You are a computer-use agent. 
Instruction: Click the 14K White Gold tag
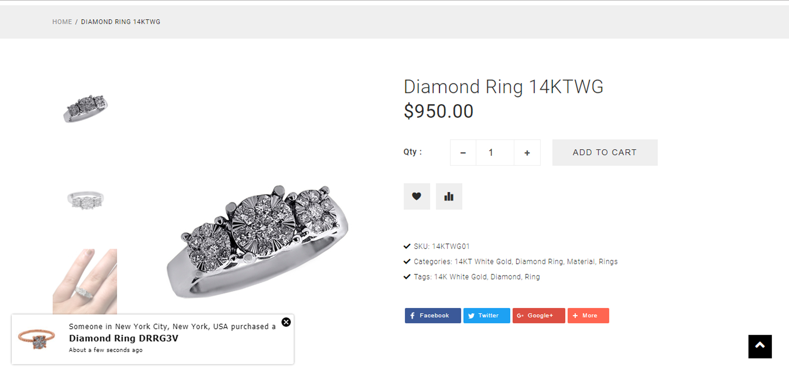(x=460, y=277)
